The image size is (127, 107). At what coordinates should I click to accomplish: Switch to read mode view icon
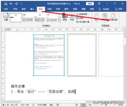coord(77,105)
